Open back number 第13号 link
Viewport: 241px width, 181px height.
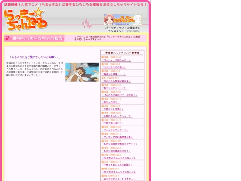120,144
